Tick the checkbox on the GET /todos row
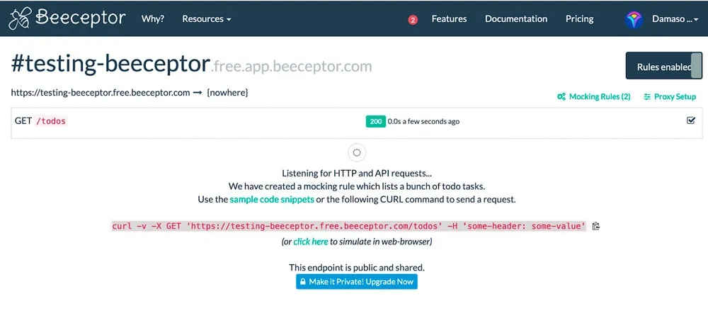 691,120
